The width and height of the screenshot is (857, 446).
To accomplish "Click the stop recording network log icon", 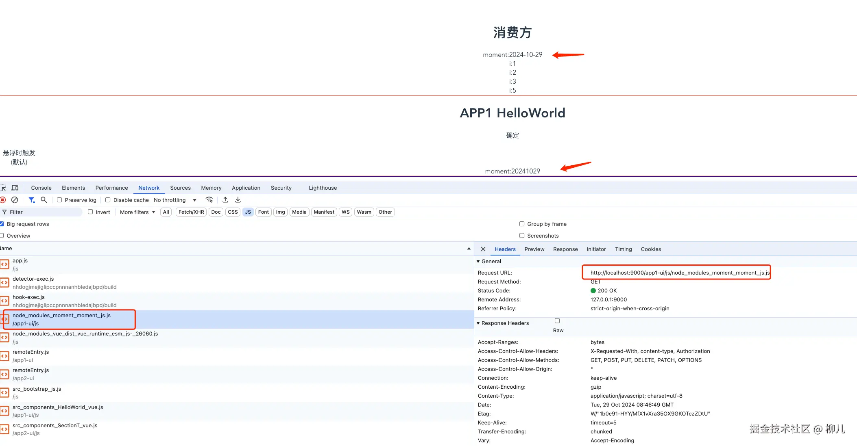I will [3, 200].
